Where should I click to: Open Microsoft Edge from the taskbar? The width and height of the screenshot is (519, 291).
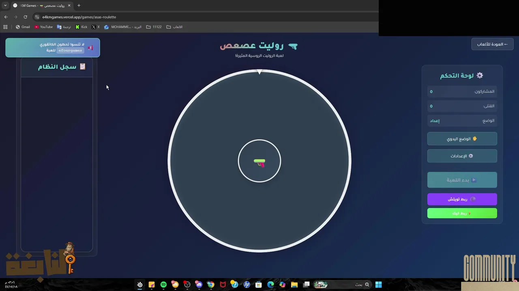270,285
